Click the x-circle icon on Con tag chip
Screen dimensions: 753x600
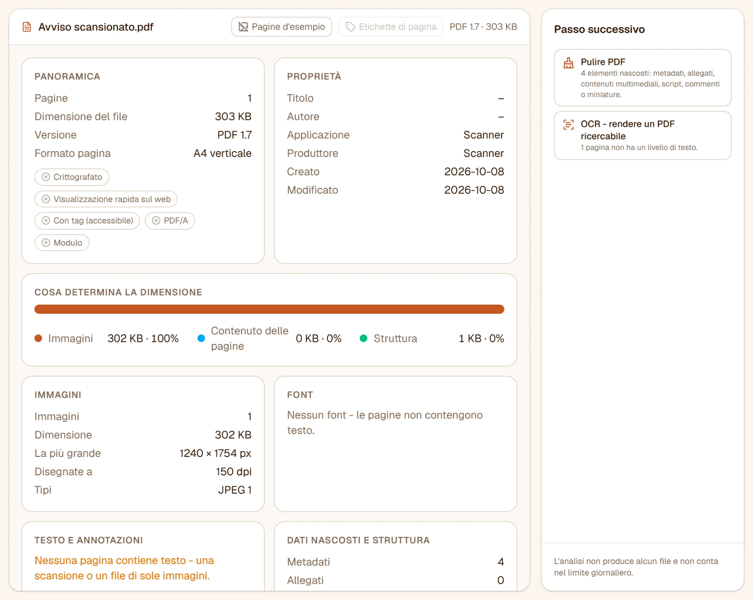pos(46,221)
